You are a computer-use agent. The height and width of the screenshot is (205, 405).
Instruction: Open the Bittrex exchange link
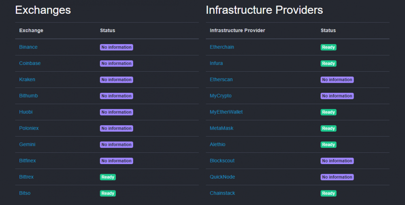click(x=26, y=177)
